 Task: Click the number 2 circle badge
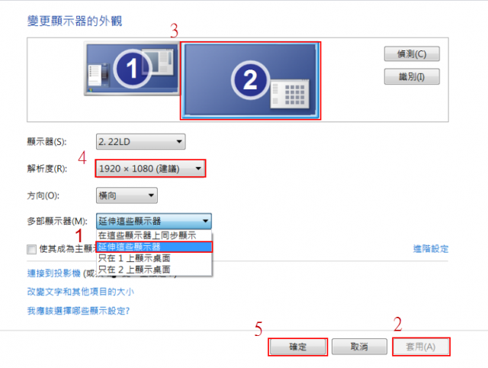[x=250, y=79]
